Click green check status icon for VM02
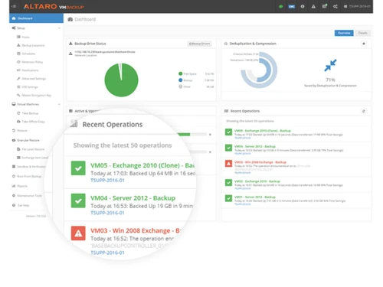383x287 pixels. 228,182
